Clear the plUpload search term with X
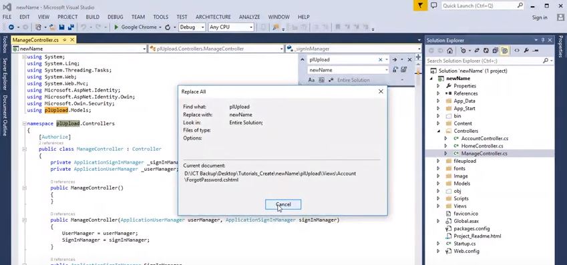The height and width of the screenshot is (265, 567). pos(381,59)
